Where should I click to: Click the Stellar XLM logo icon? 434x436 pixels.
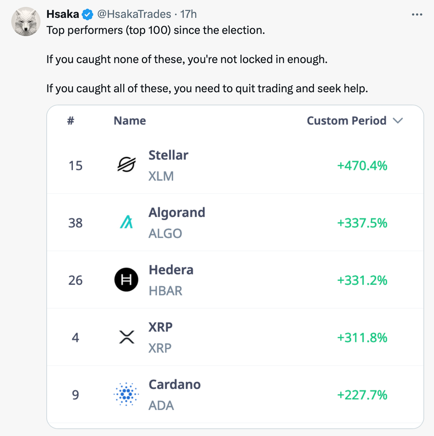coord(126,165)
